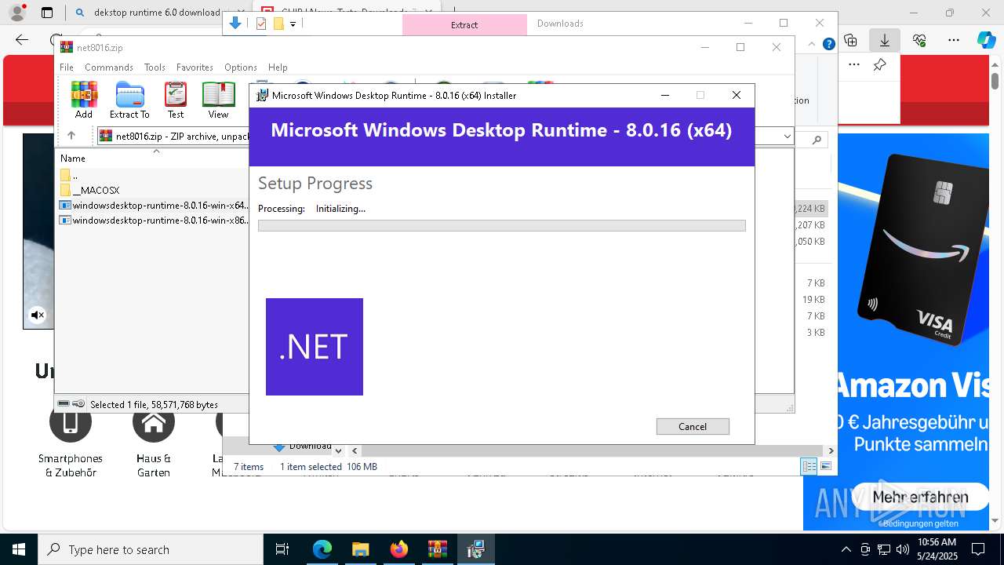The width and height of the screenshot is (1004, 565).
Task: Open Explorer help with blue question icon
Action: pyautogui.click(x=828, y=44)
